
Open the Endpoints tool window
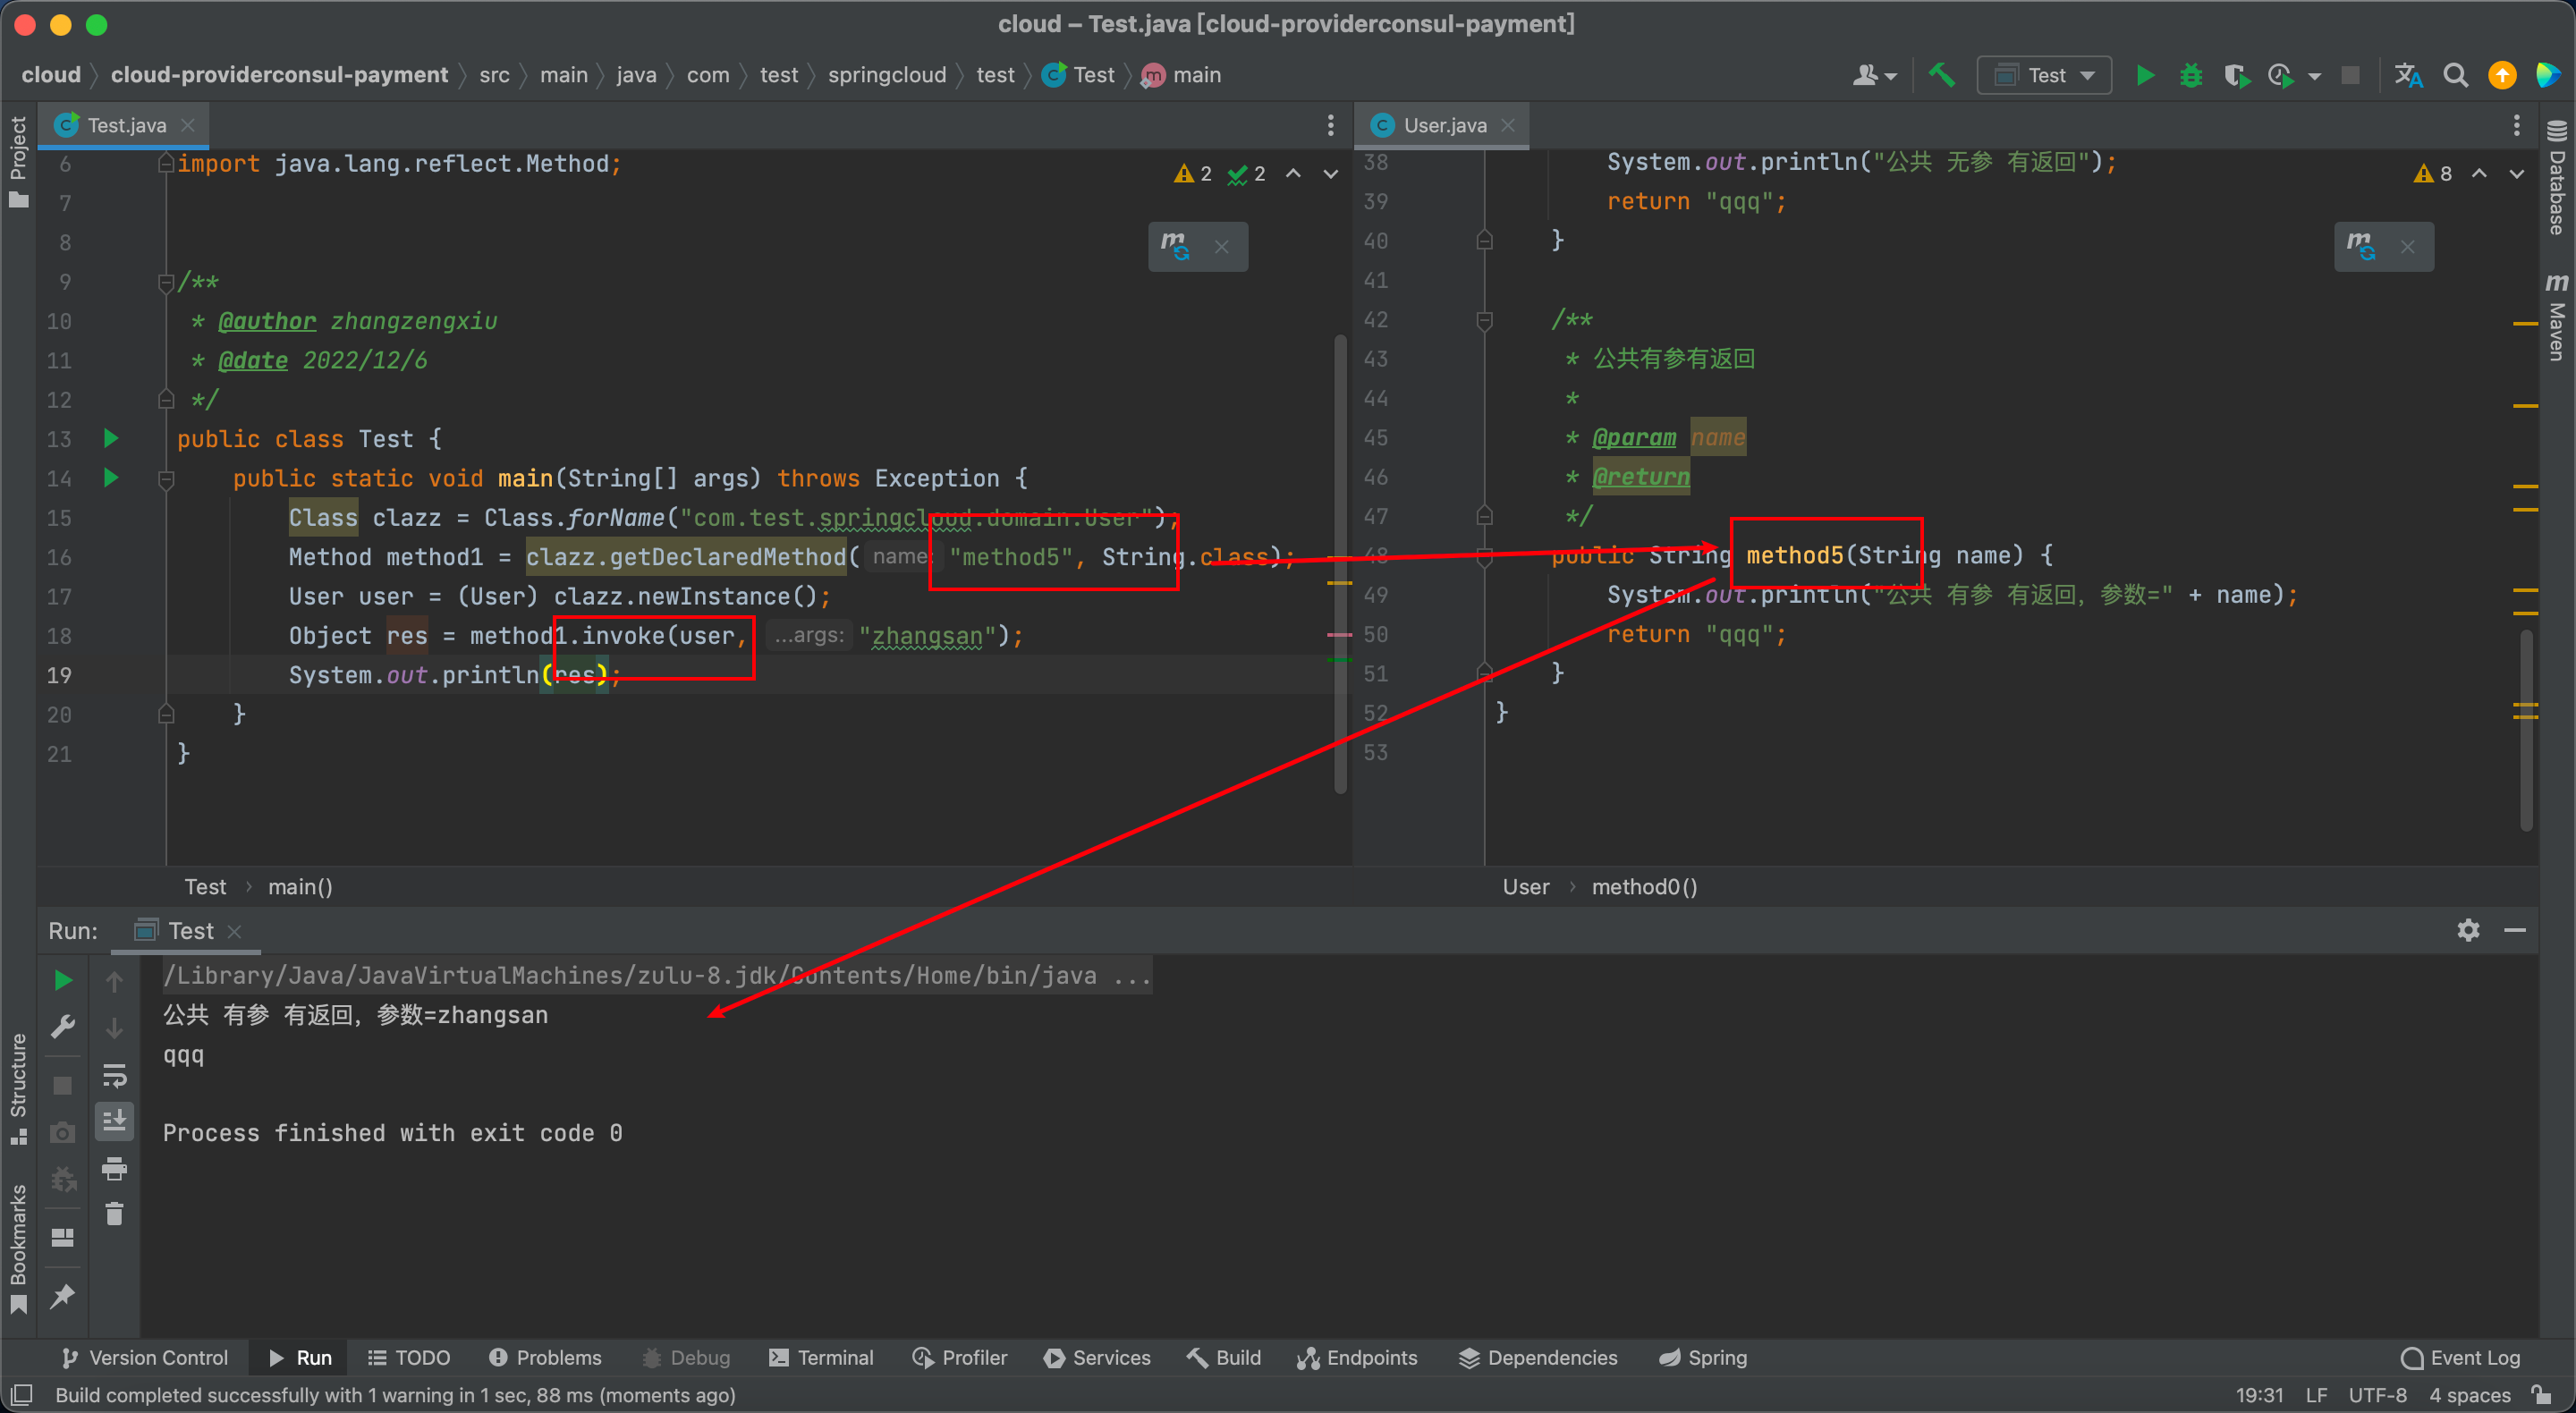(1357, 1357)
